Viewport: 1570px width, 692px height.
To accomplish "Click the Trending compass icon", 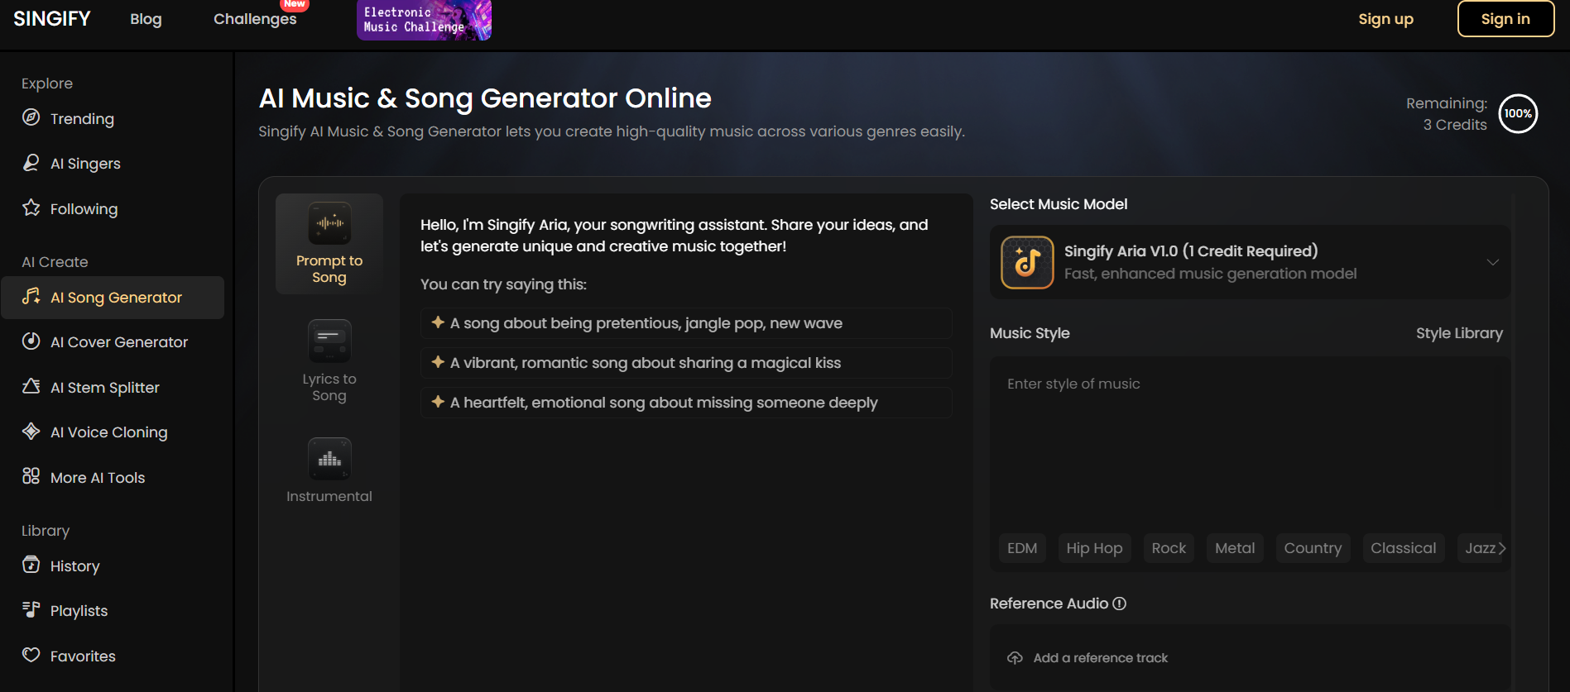I will pyautogui.click(x=31, y=117).
